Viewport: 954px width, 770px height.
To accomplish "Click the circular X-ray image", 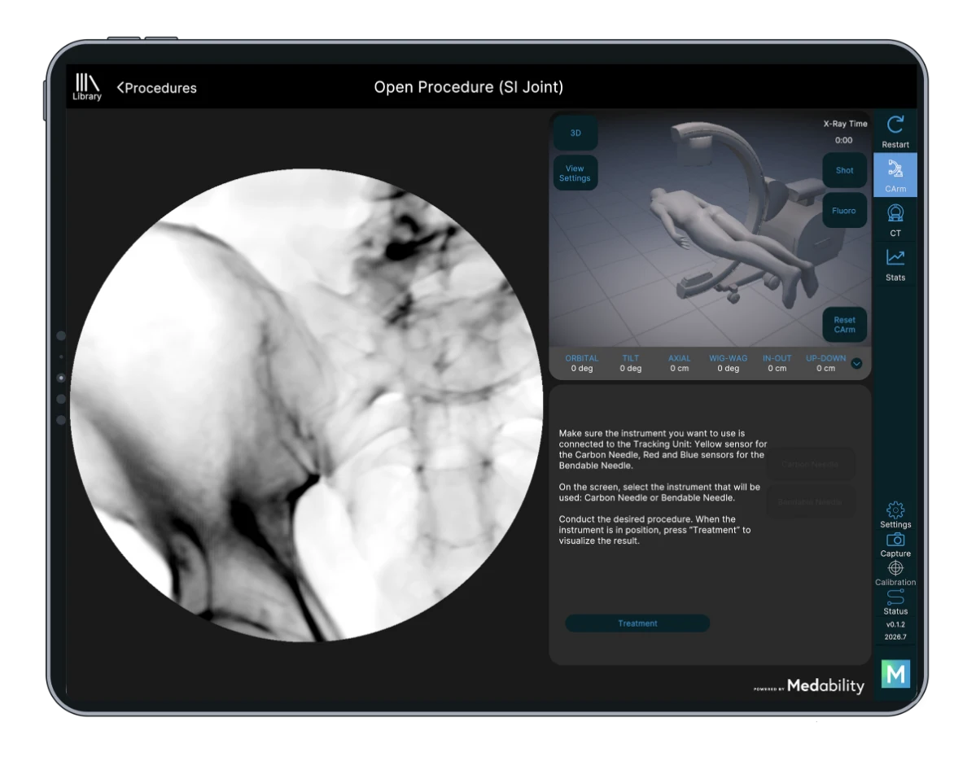I will [306, 405].
